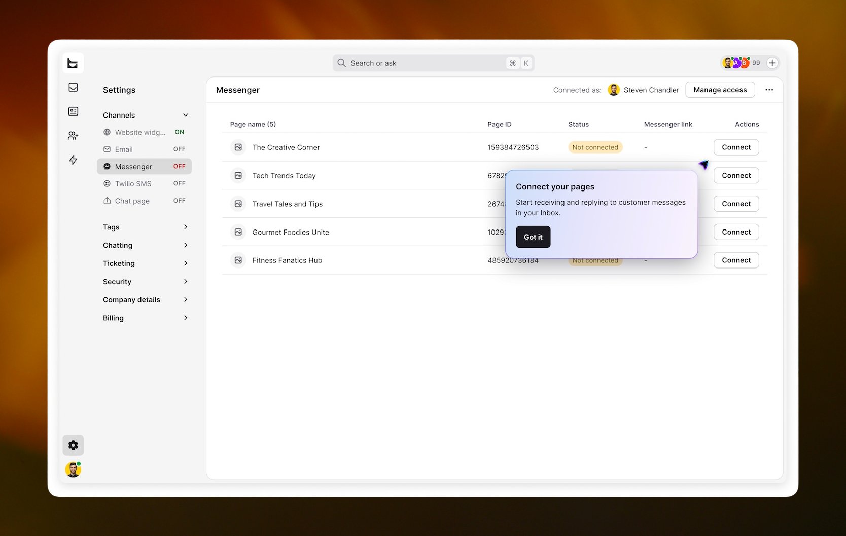Click the Page name (5) column header
This screenshot has height=536, width=846.
click(x=253, y=124)
